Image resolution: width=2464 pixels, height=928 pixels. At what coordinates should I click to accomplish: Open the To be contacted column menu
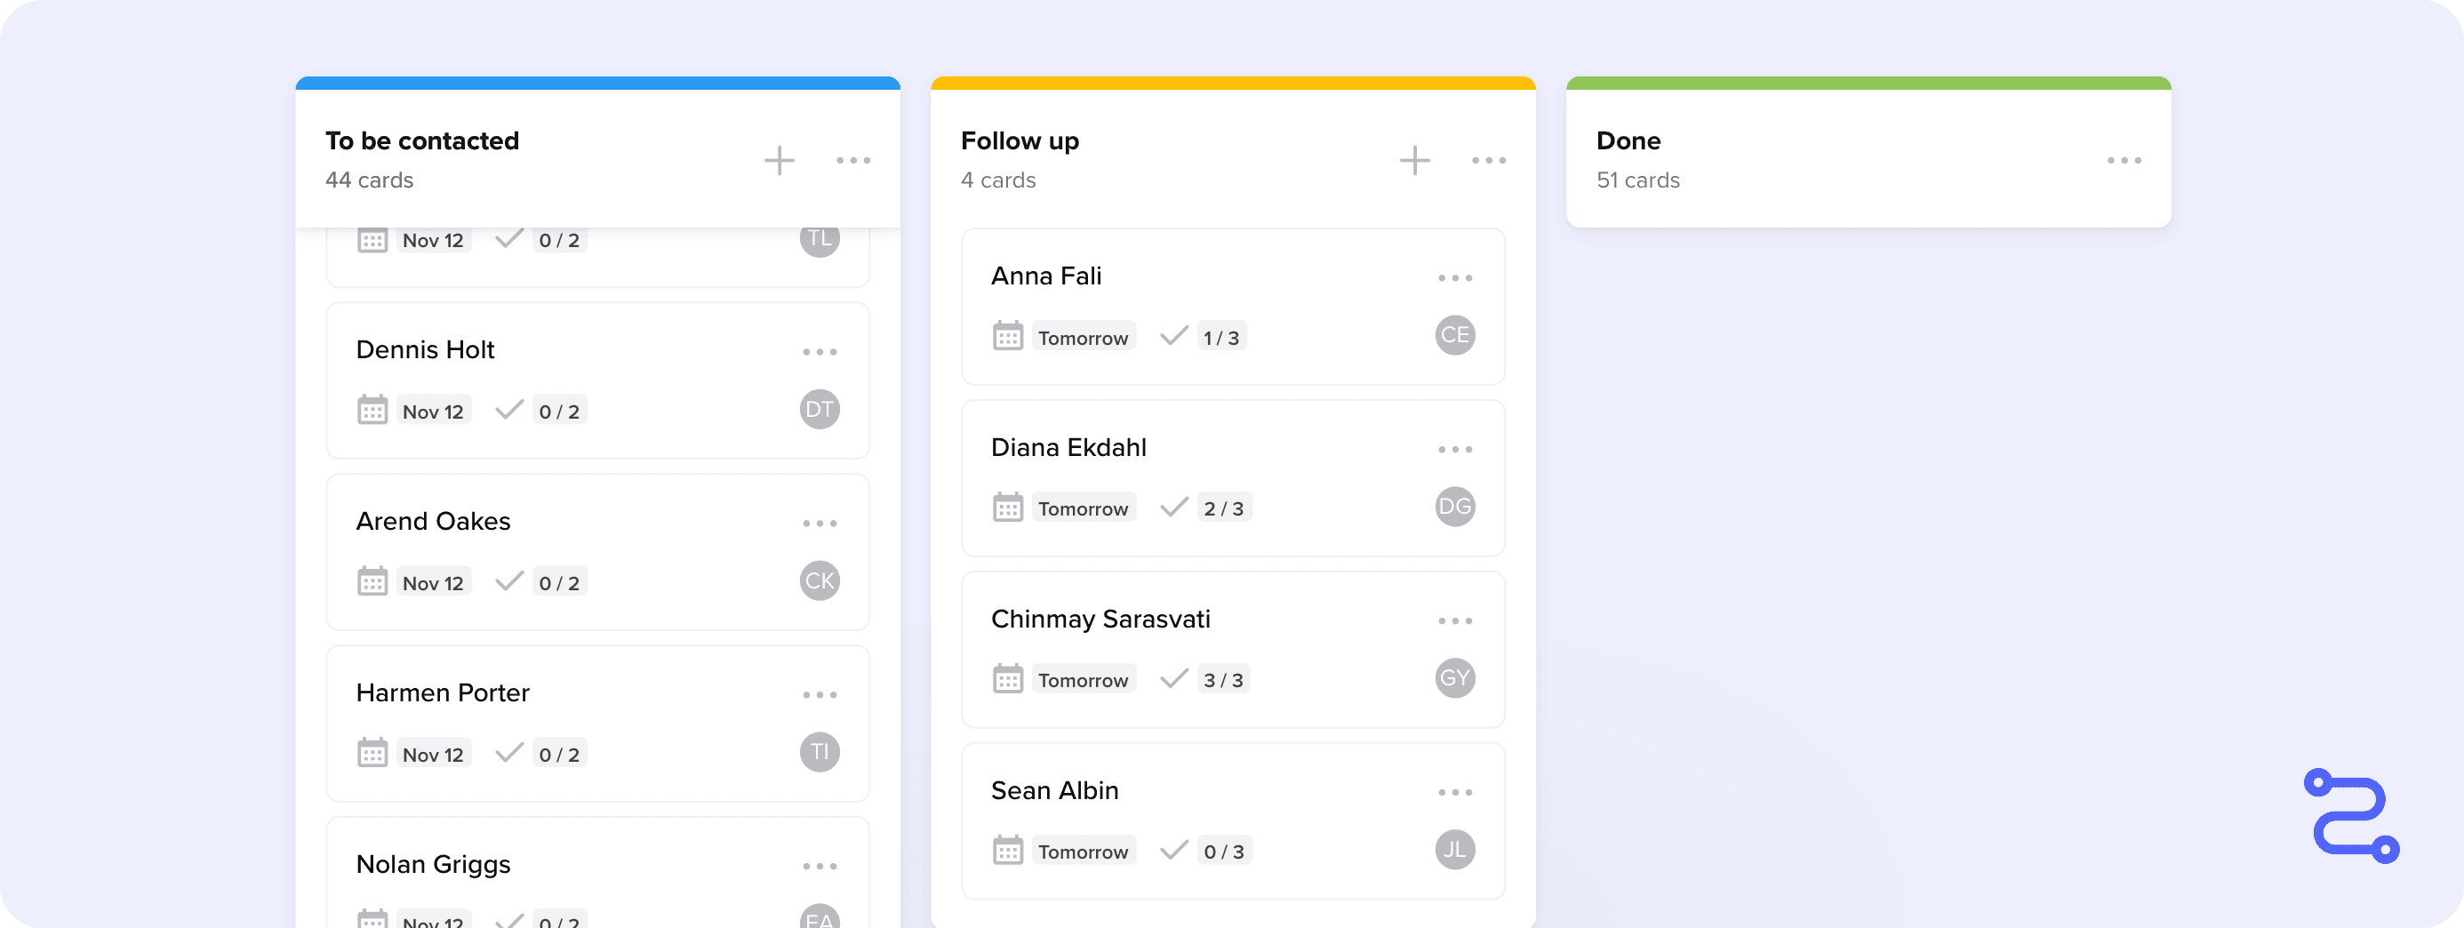coord(854,160)
